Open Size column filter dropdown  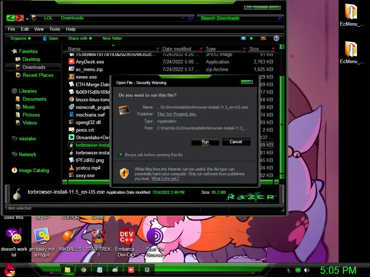point(273,49)
